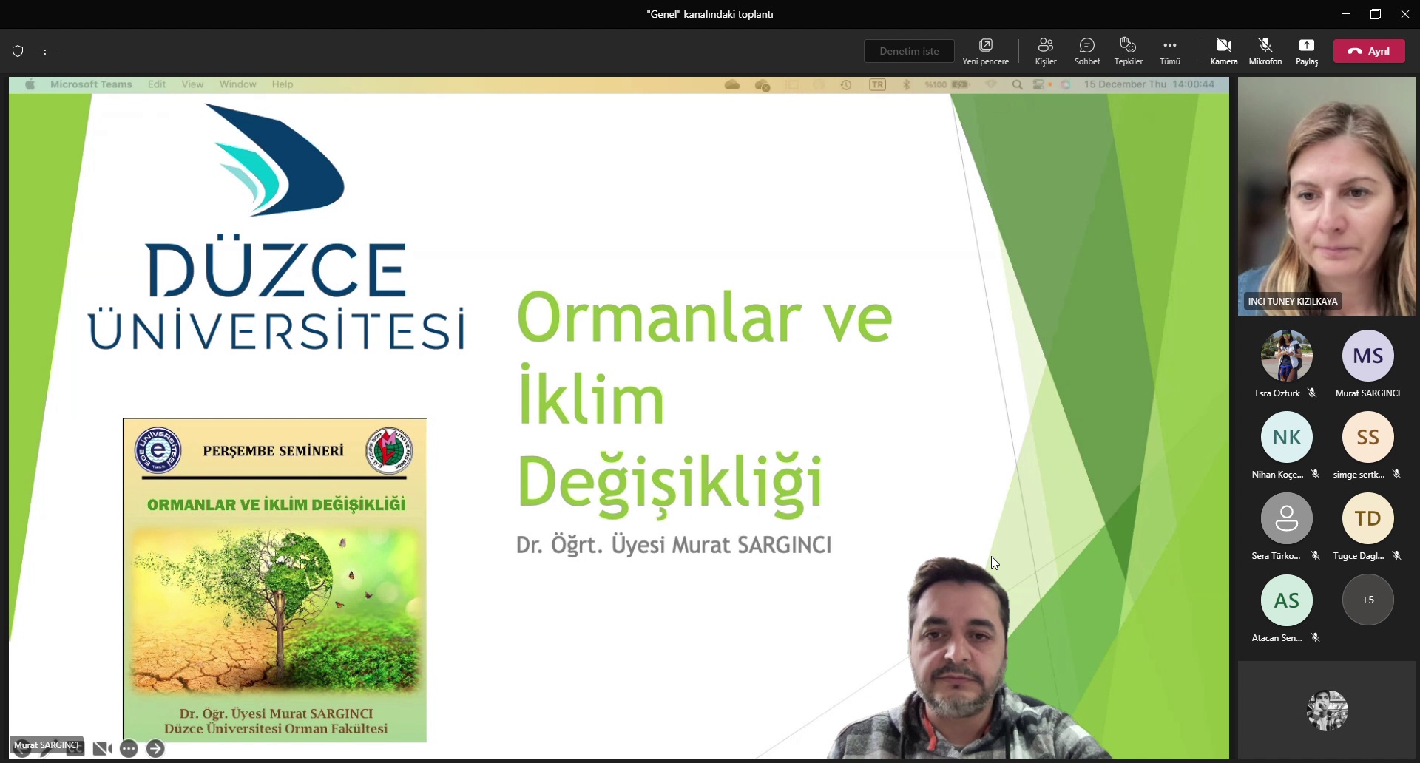The width and height of the screenshot is (1420, 763).
Task: Click the Perşembe Semineri poster image
Action: click(x=274, y=580)
